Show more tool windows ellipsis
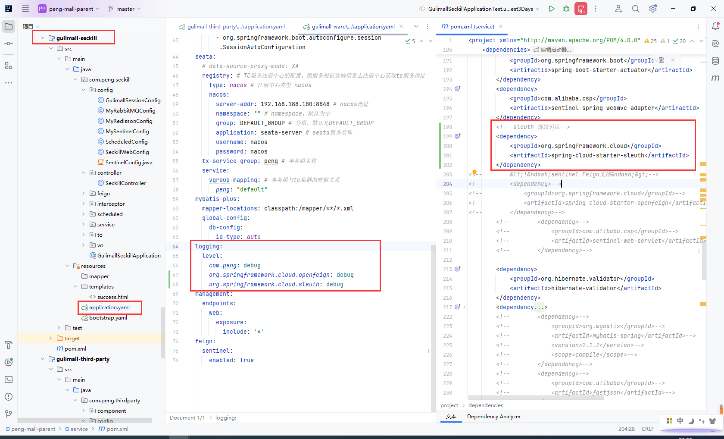This screenshot has width=724, height=439. [9, 82]
